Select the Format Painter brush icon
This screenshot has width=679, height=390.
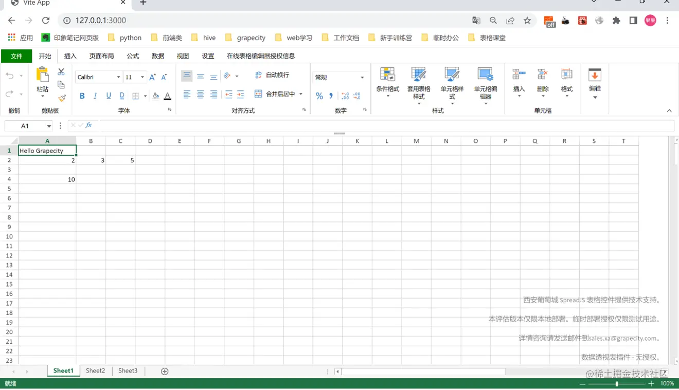62,98
